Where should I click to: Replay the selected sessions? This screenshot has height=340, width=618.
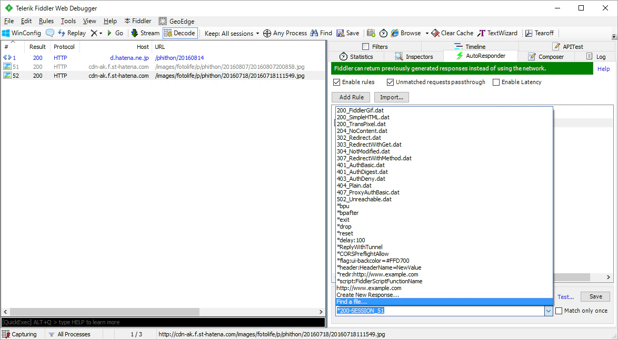click(72, 33)
